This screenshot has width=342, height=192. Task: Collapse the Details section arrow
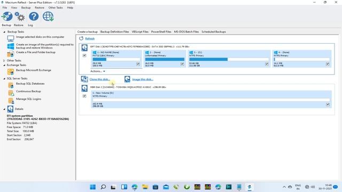pos(4,109)
